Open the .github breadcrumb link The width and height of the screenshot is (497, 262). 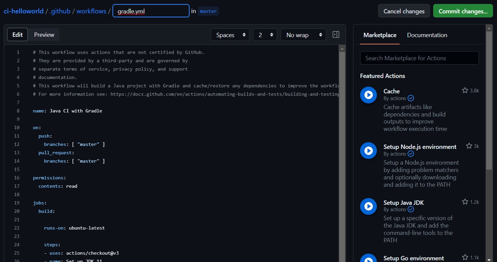(60, 11)
